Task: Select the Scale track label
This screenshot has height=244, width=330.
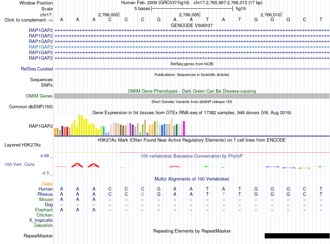Action: 47,9
